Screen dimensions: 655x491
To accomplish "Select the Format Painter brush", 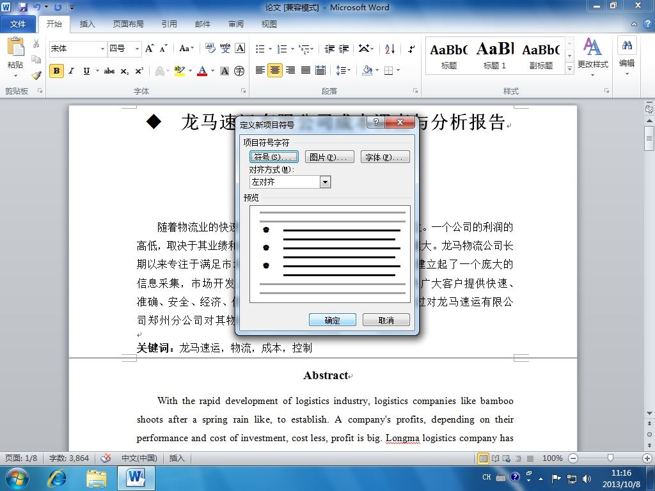I will click(x=36, y=75).
